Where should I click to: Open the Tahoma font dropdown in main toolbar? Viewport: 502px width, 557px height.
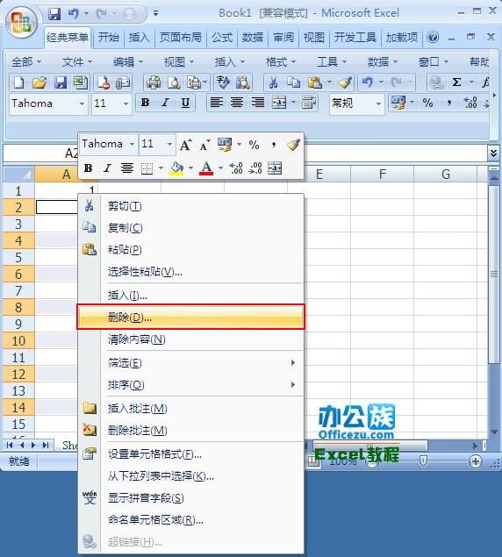(82, 104)
